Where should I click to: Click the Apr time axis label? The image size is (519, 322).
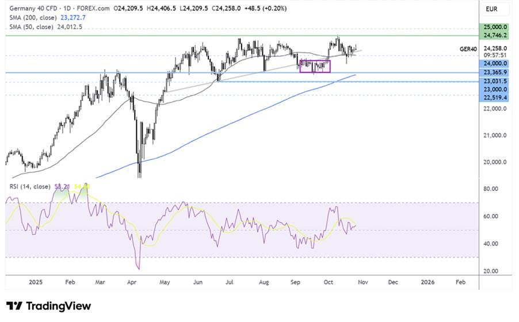click(132, 282)
